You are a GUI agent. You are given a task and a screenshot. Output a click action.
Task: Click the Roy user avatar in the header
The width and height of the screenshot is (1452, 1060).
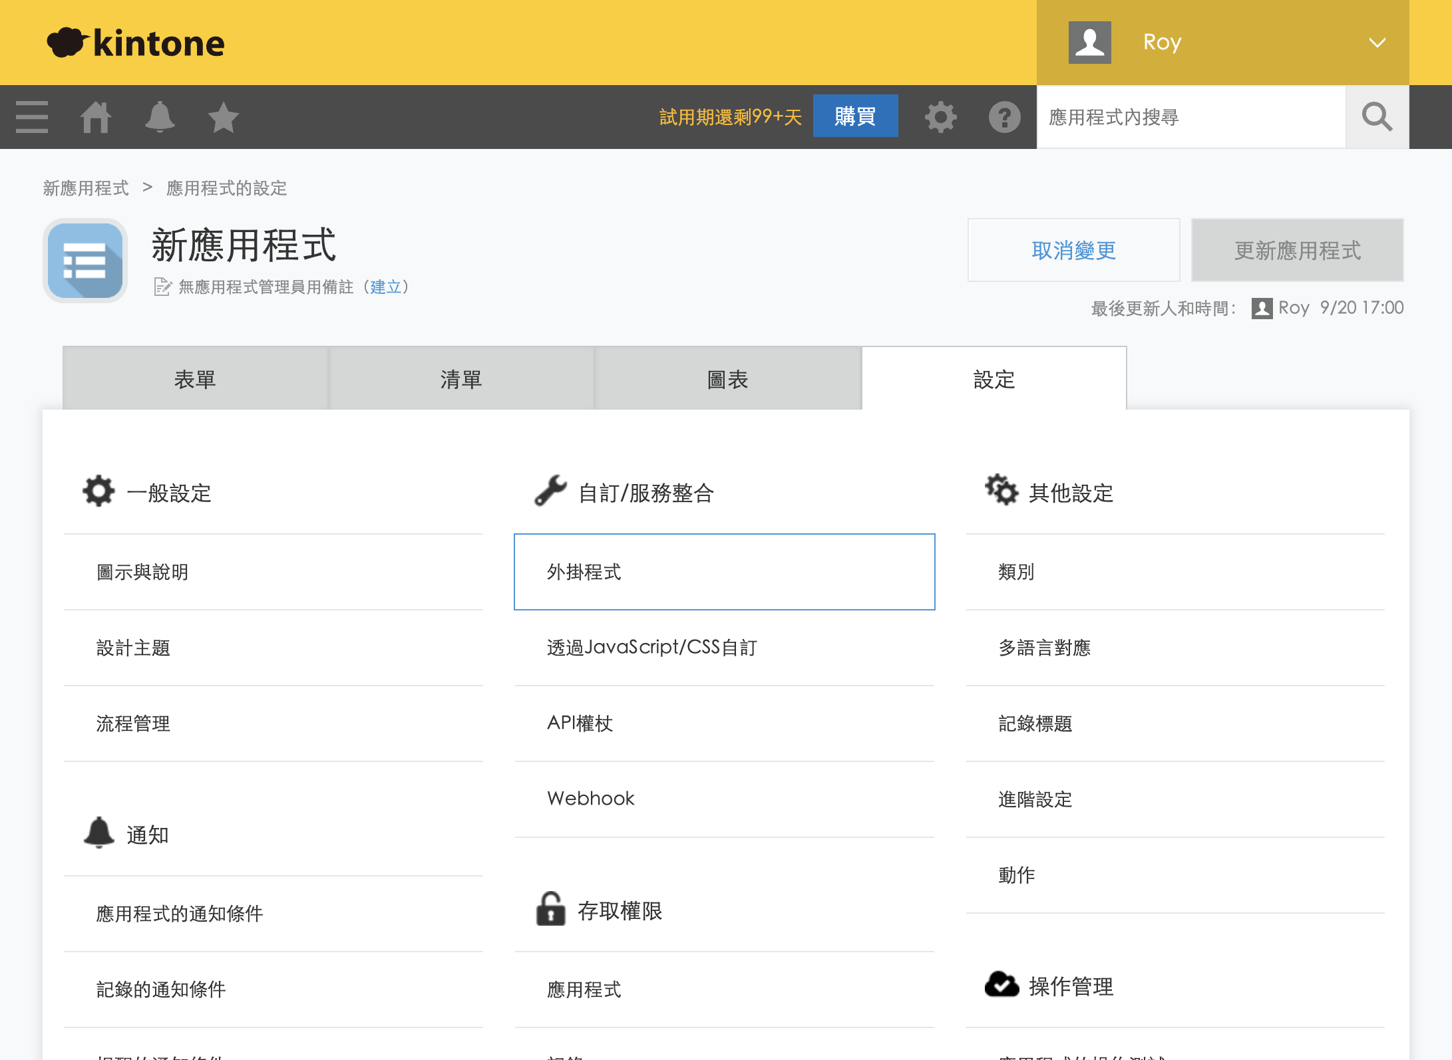pos(1090,43)
